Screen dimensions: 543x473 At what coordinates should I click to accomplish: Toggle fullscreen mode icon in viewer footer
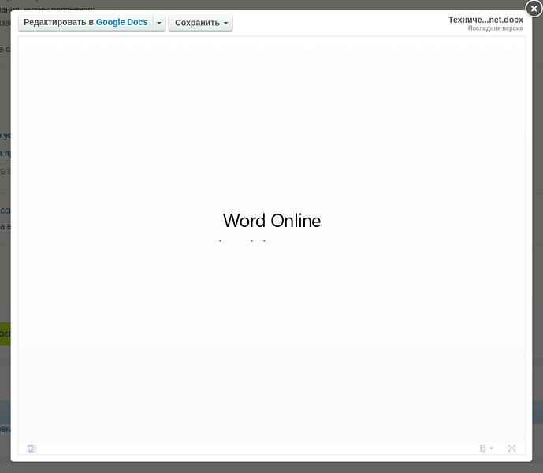tap(511, 449)
